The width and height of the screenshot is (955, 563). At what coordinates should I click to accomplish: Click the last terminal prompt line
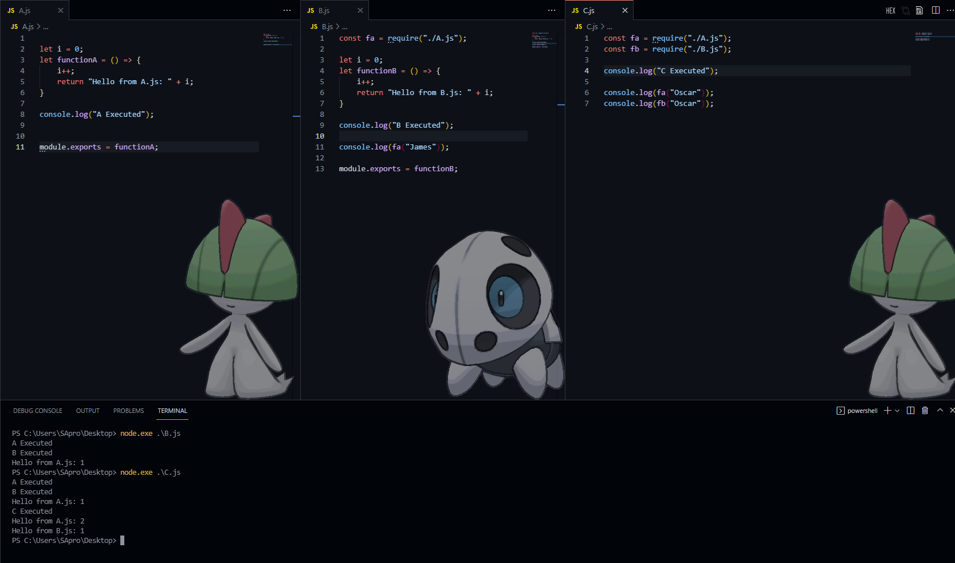pyautogui.click(x=68, y=541)
